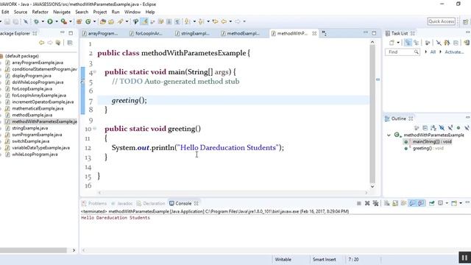Toggle Show Console When Standard Out Changes

412,203
